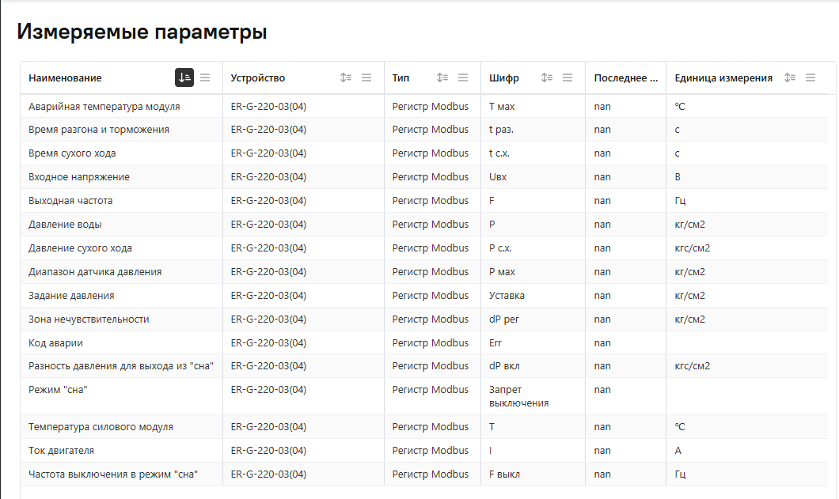Image resolution: width=839 pixels, height=499 pixels.
Task: Sort by Единица измерения using its sort icon
Action: point(789,77)
